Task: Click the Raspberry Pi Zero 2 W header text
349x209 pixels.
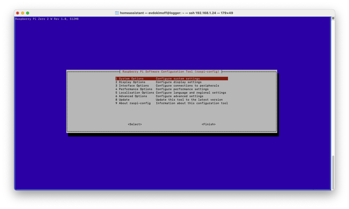Action: 47,19
